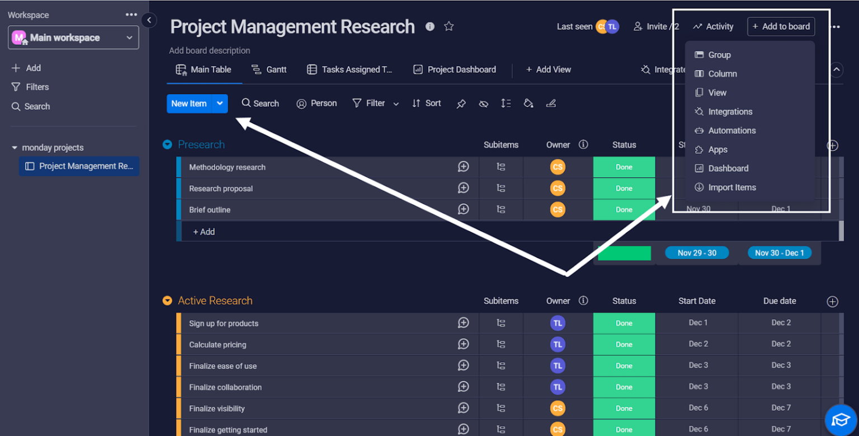Click the info icon beside the Owner column

click(583, 144)
